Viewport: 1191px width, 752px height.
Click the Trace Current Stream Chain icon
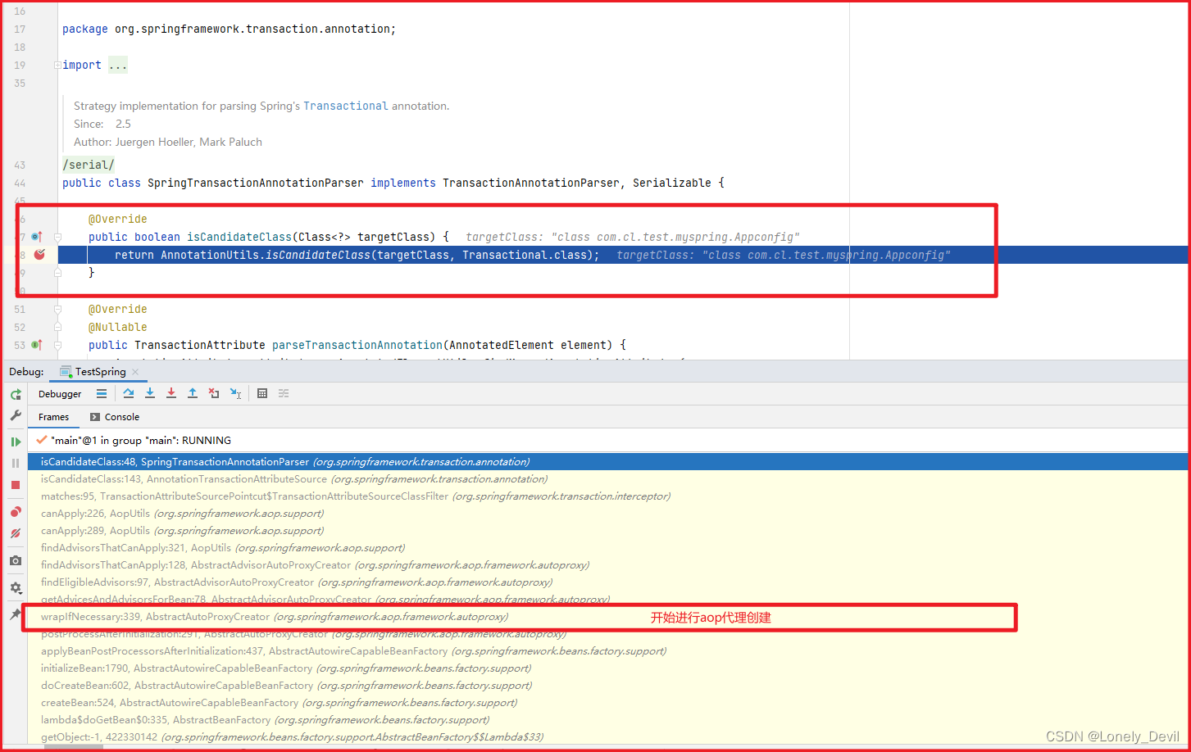pos(284,394)
